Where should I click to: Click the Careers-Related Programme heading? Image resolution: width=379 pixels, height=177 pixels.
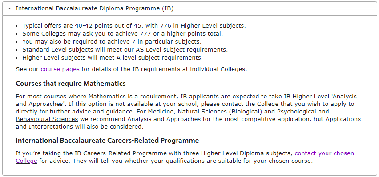pyautogui.click(x=107, y=141)
